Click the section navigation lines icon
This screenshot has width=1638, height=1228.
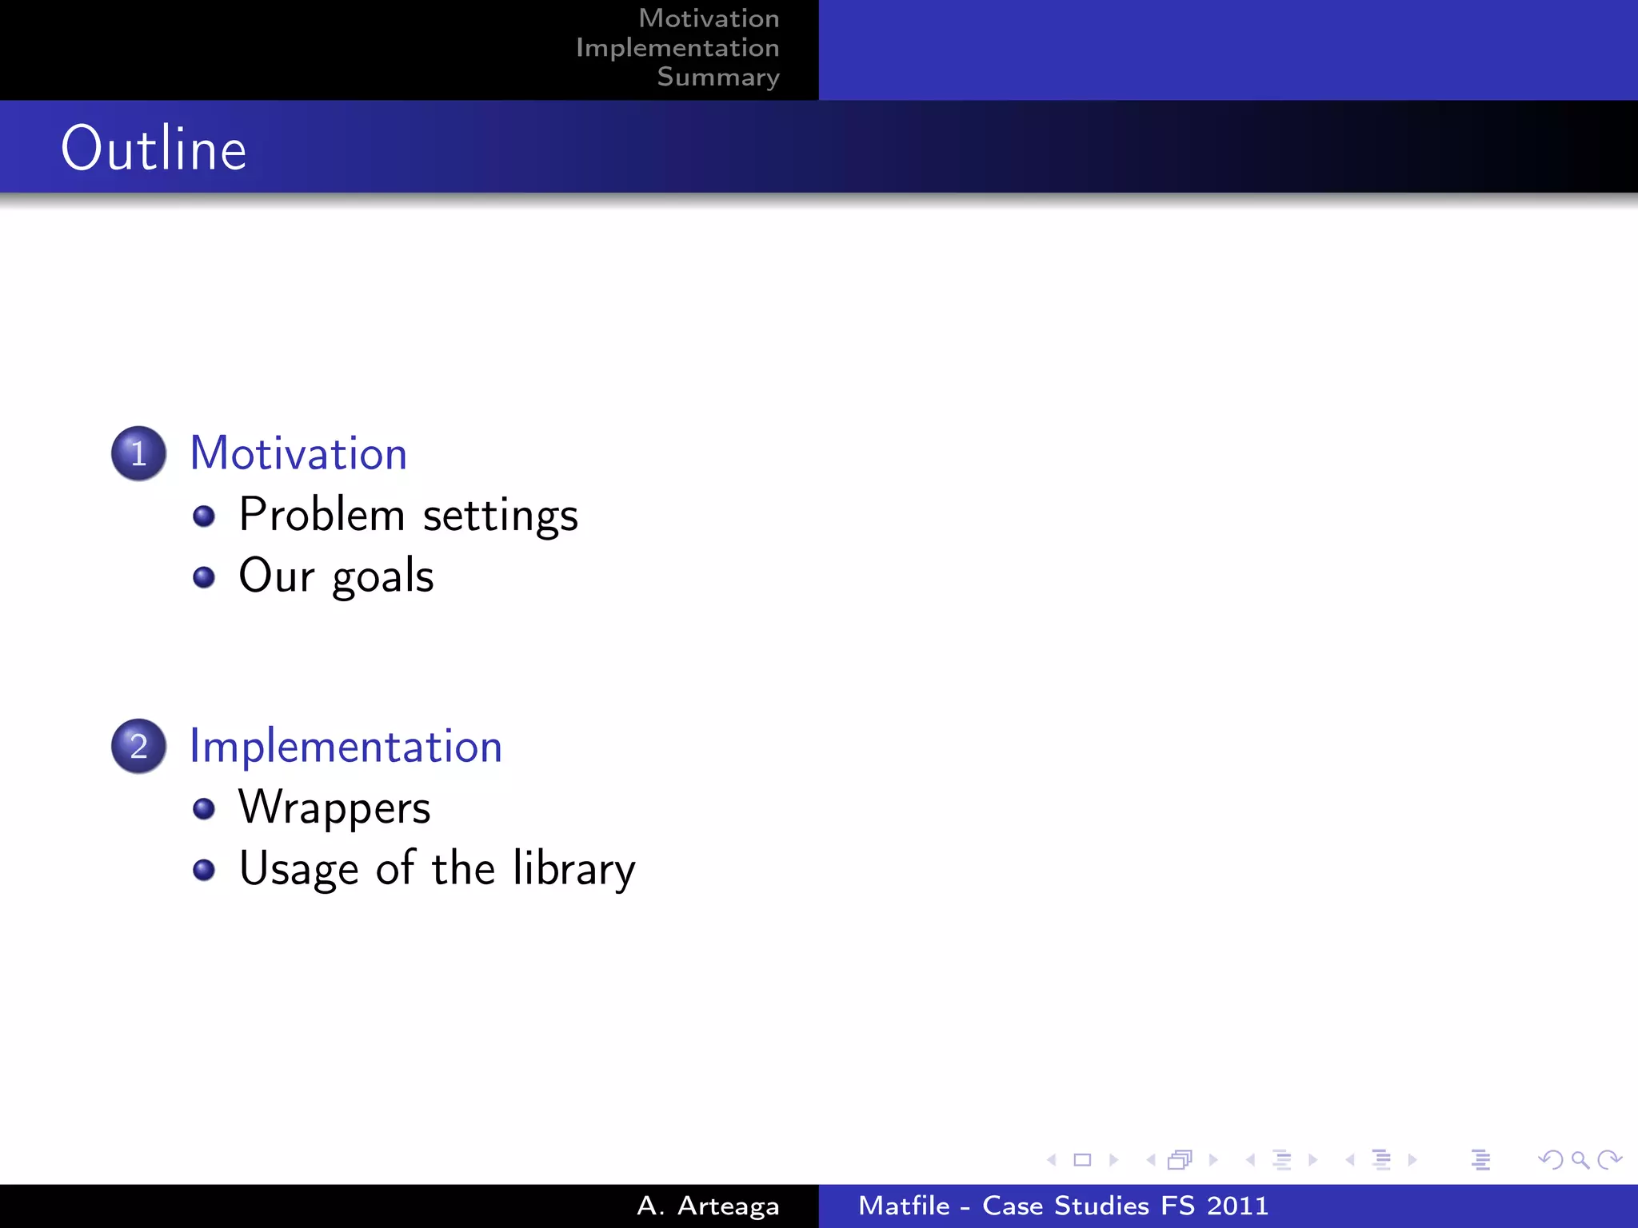[x=1381, y=1159]
